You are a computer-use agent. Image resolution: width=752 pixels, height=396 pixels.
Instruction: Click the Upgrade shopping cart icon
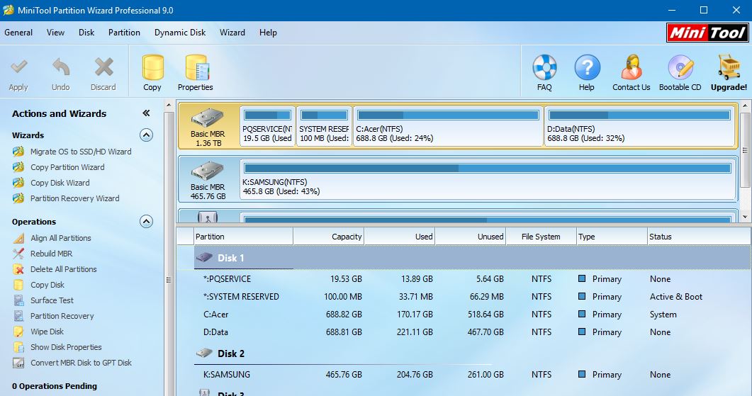click(729, 67)
